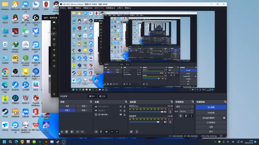The height and width of the screenshot is (145, 259).
Task: Open audio mixer menu dots at panel bottom
Action: [137, 132]
